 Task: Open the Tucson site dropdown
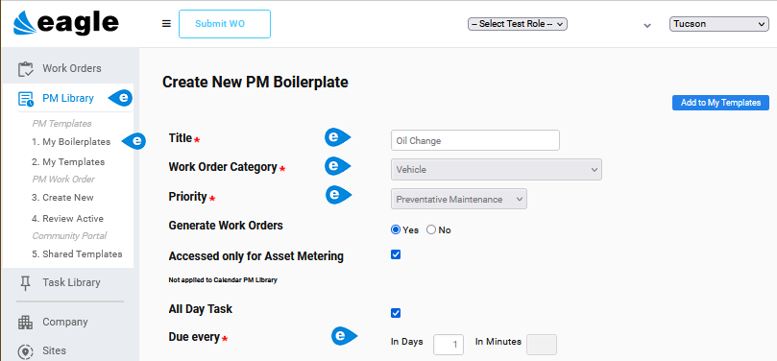[x=719, y=24]
